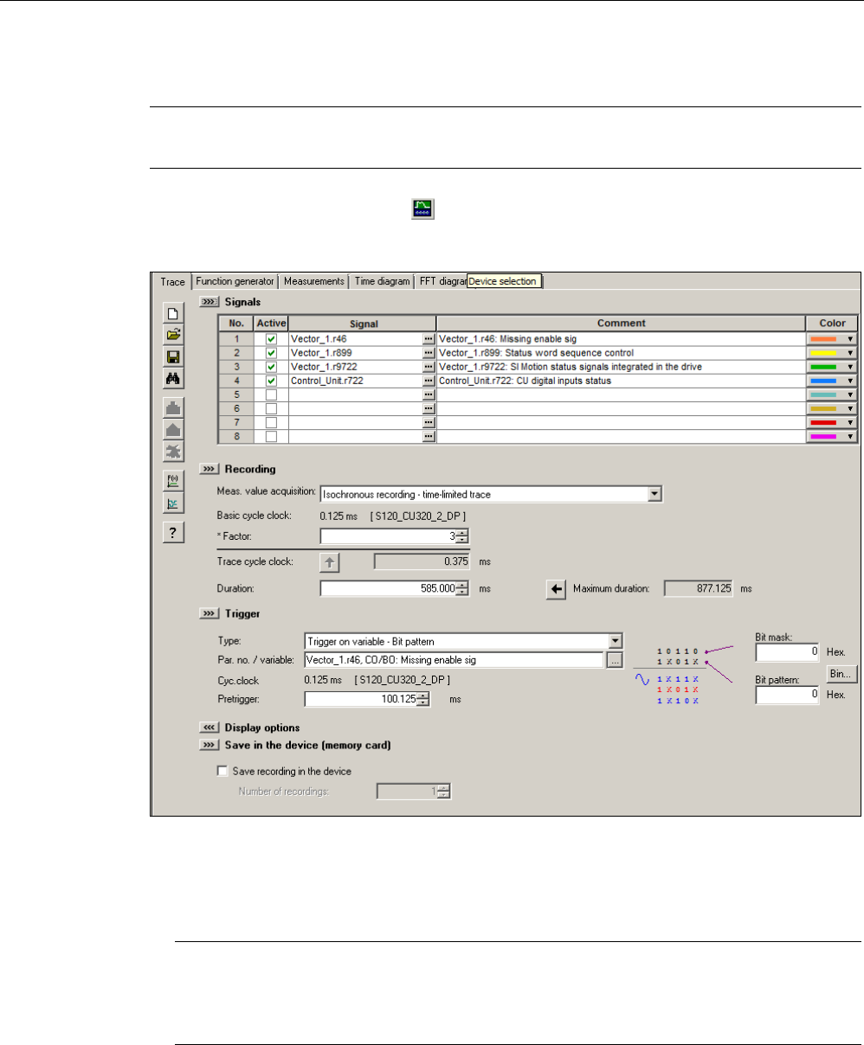This screenshot has height=1045, width=864.
Task: Uncheck Active for signal 3 Vector_1.r9722
Action: 271,368
